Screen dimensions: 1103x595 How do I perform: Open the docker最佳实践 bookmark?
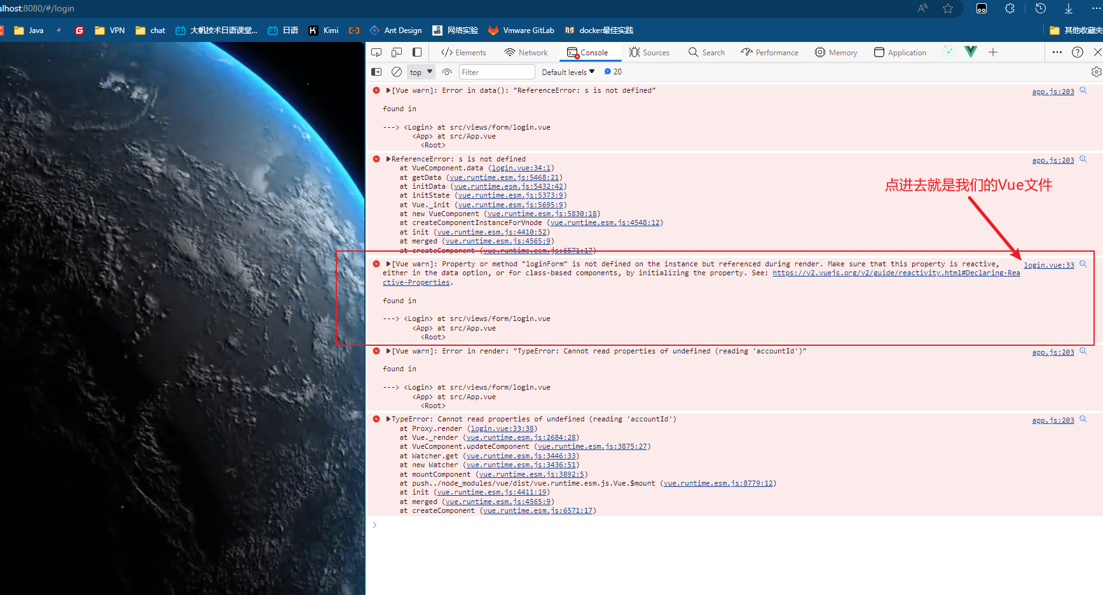(599, 30)
